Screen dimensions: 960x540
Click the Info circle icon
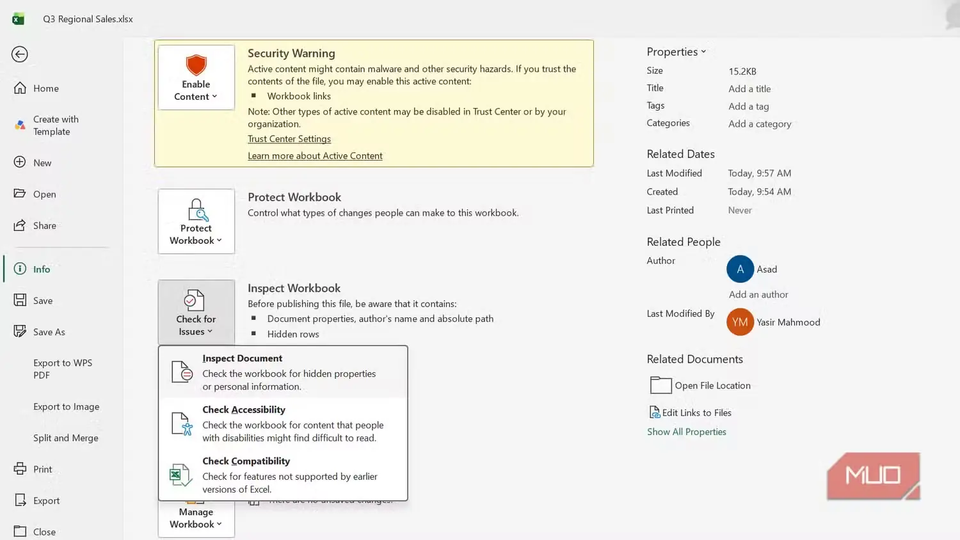tap(20, 269)
